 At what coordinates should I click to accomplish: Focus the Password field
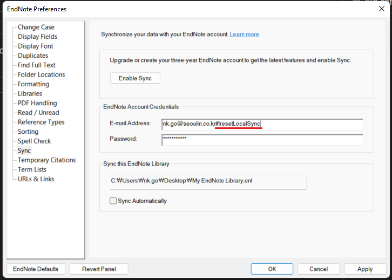(x=262, y=140)
